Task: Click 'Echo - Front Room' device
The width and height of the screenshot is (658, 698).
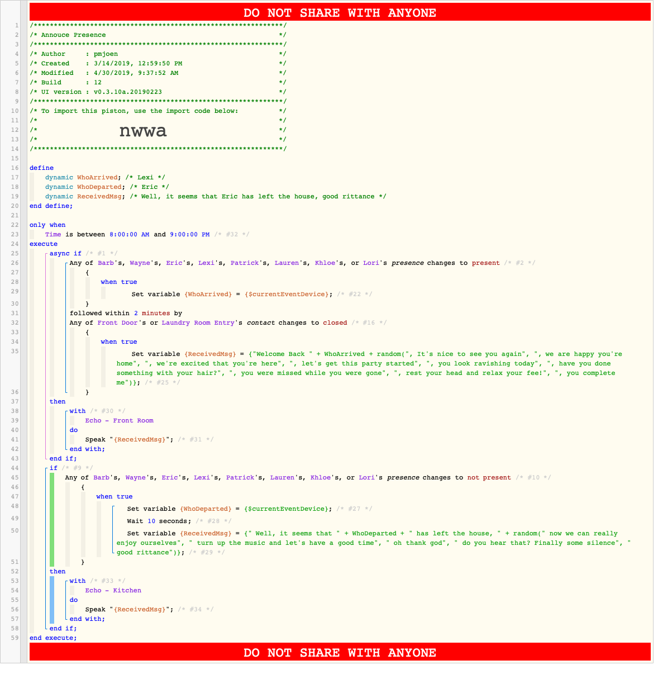Action: pos(119,420)
